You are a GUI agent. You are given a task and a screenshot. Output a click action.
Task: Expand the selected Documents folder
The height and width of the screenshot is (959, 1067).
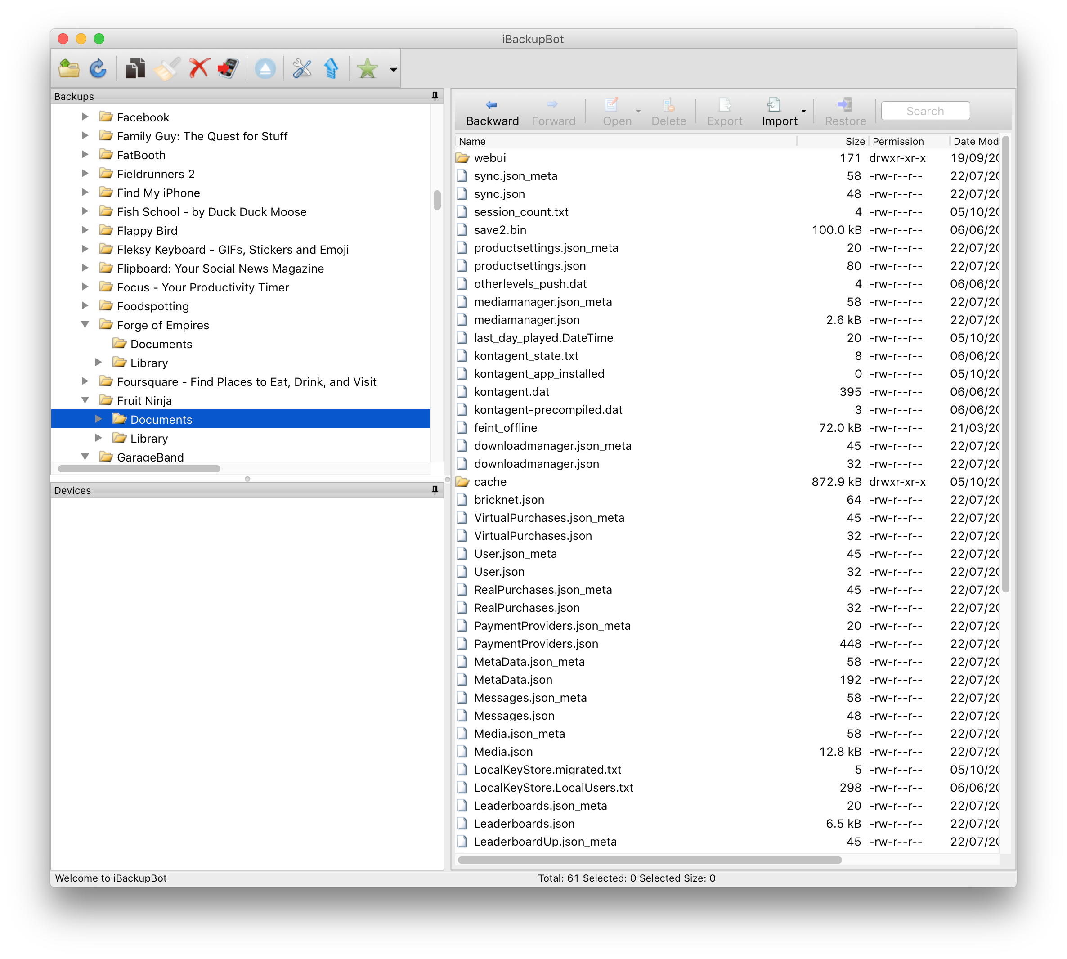(99, 419)
